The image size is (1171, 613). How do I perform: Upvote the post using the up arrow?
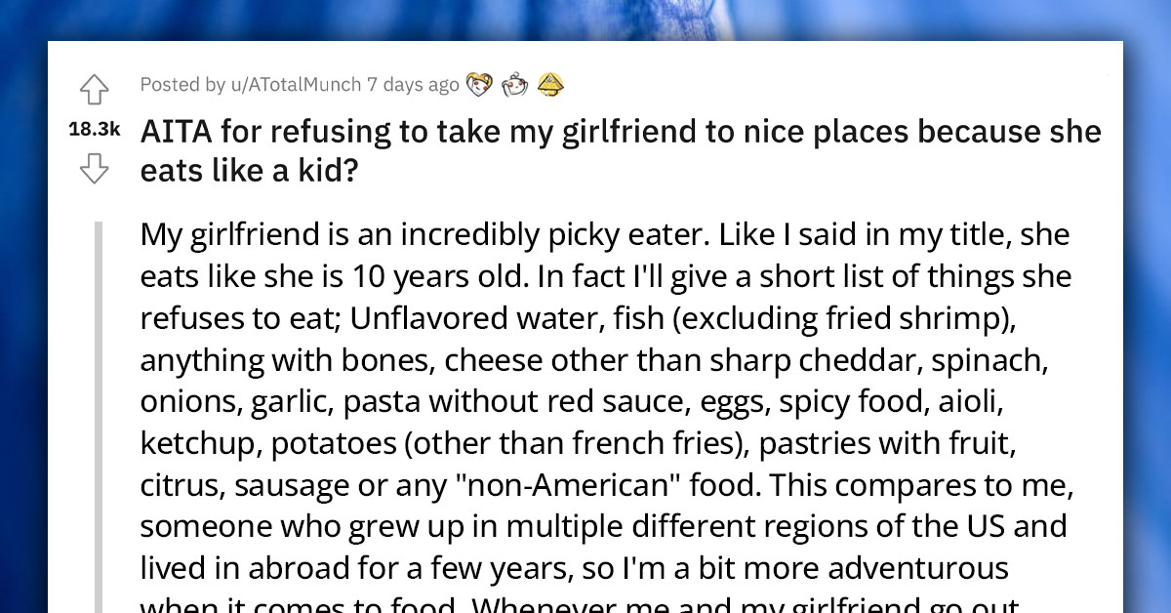94,88
